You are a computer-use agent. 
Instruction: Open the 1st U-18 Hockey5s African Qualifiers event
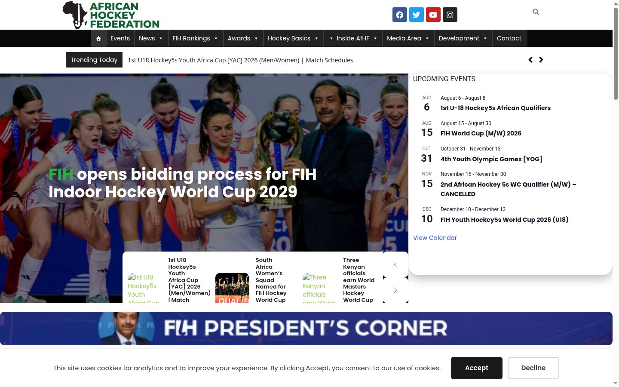click(496, 108)
